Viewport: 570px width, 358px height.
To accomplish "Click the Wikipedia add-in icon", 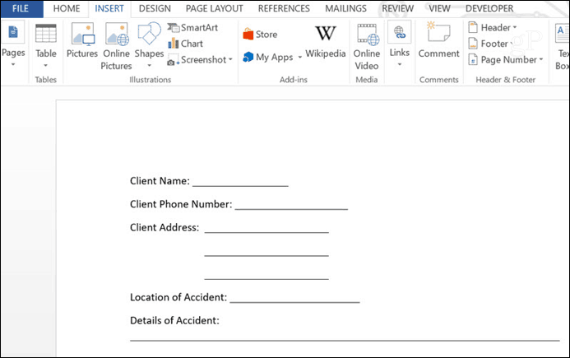I will [326, 34].
